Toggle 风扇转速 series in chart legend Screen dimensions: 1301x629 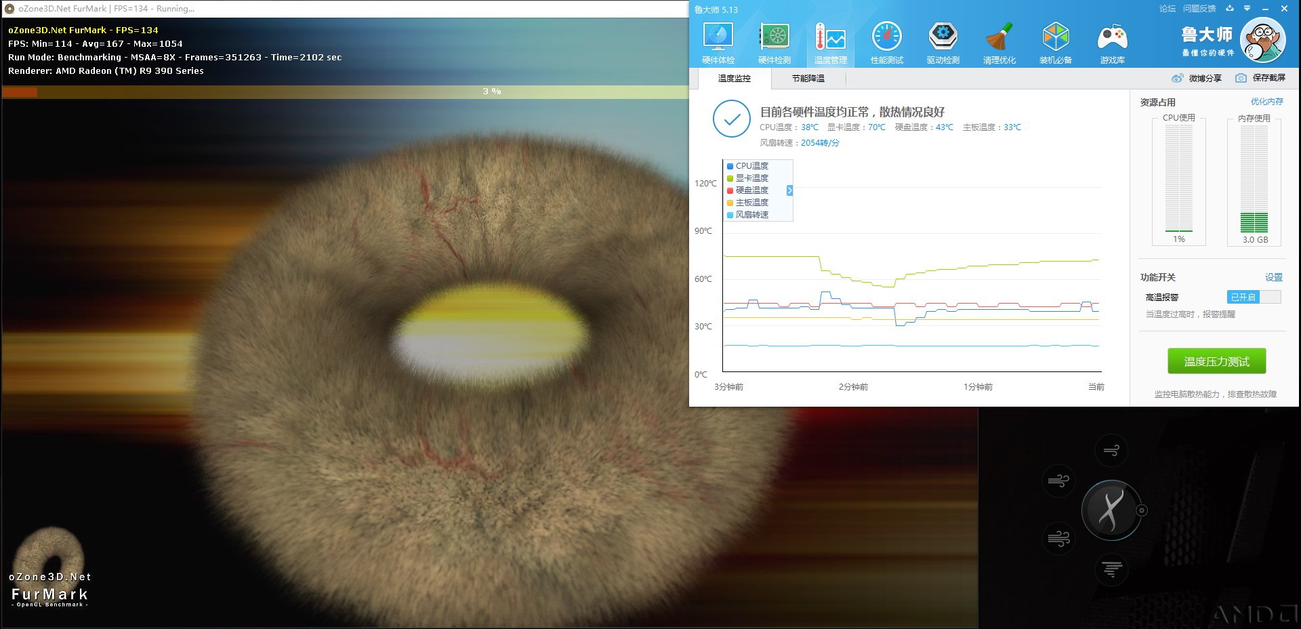click(x=747, y=215)
